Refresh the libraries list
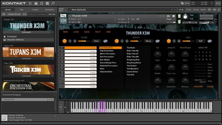Image resolution: width=222 pixels, height=125 pixels. pos(4,14)
